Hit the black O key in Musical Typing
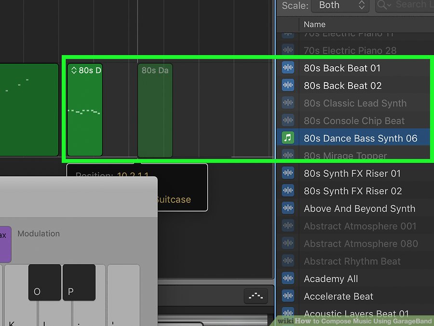 pos(44,282)
